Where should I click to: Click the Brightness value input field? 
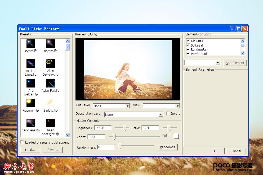tap(103, 128)
